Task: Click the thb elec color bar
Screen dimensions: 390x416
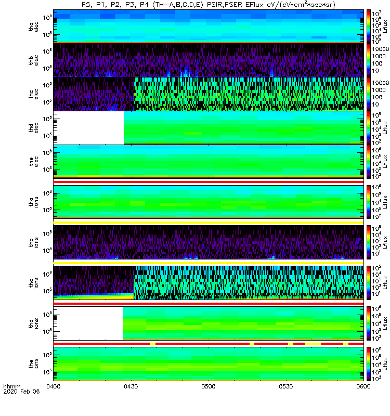Action: point(369,60)
